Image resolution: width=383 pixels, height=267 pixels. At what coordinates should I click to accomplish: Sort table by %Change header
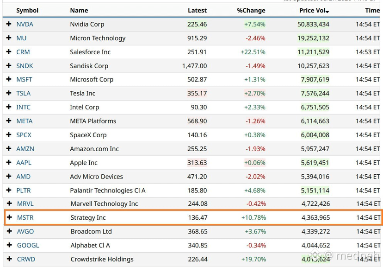tap(251, 11)
